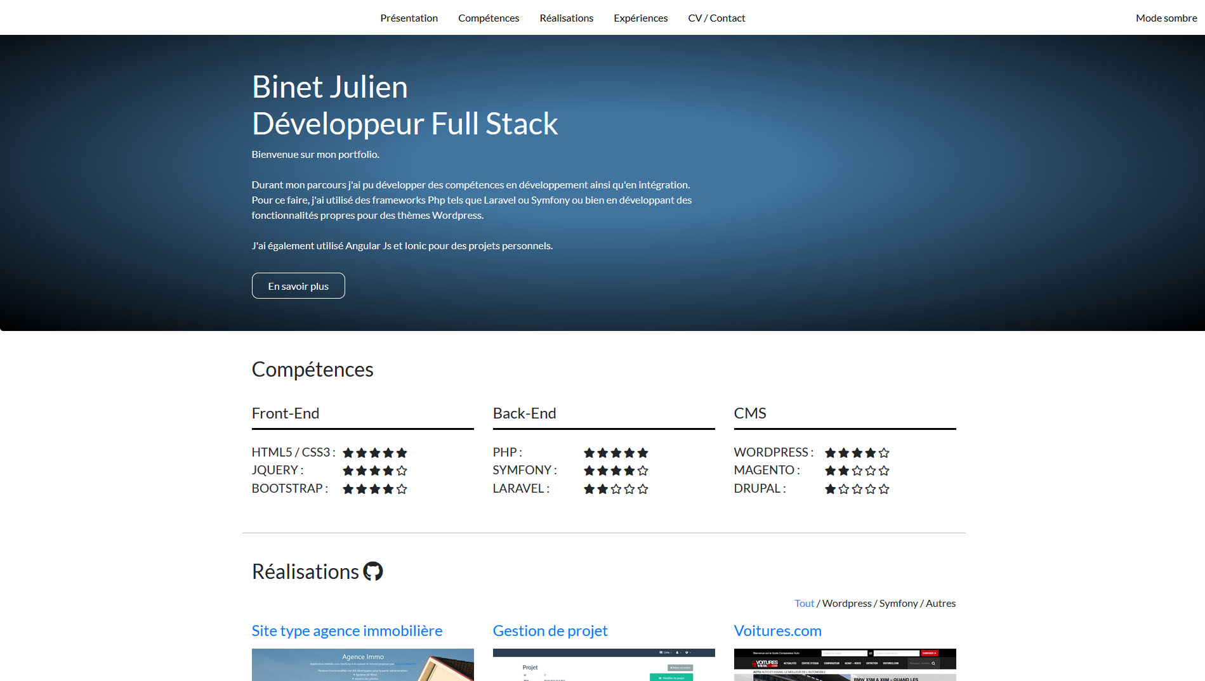The height and width of the screenshot is (681, 1205).
Task: Open the Site type agence immobilière link
Action: click(x=347, y=631)
